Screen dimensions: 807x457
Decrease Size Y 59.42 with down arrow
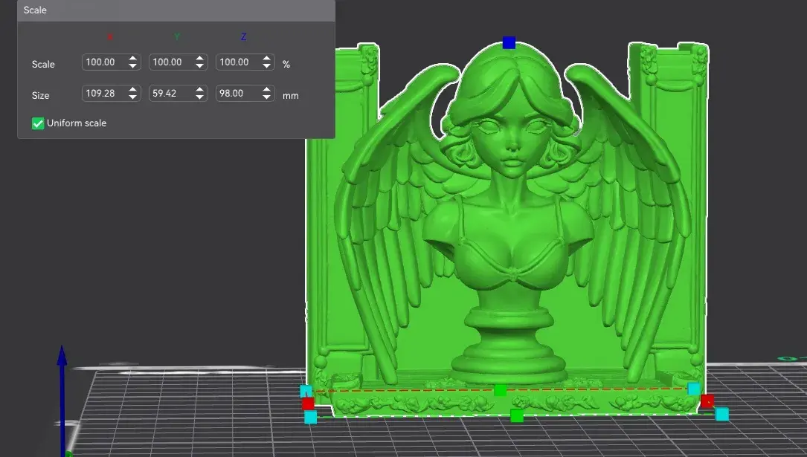199,97
